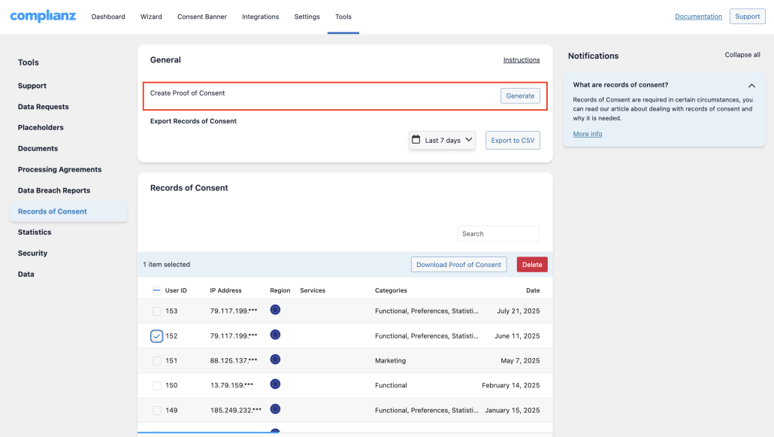
Task: Click the red Delete button
Action: click(x=532, y=265)
